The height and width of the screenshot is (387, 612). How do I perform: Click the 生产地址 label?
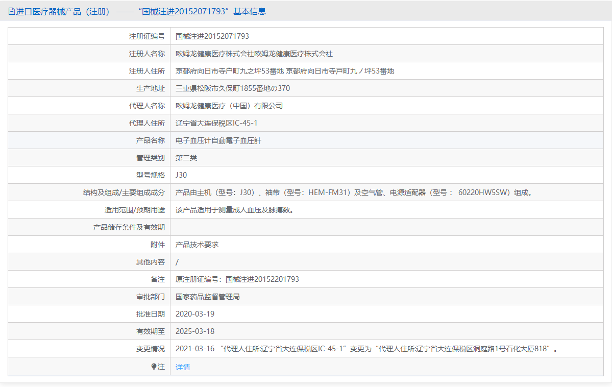[x=150, y=88]
